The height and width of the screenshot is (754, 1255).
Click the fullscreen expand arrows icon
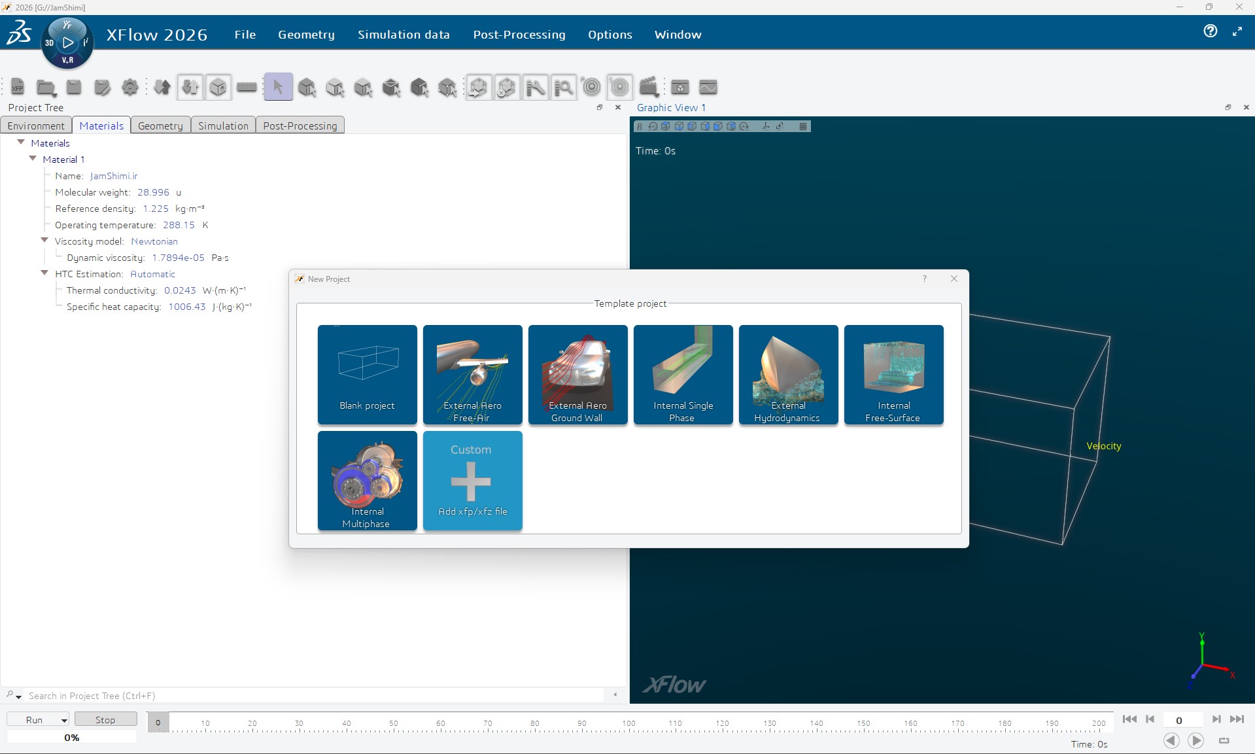click(1237, 31)
